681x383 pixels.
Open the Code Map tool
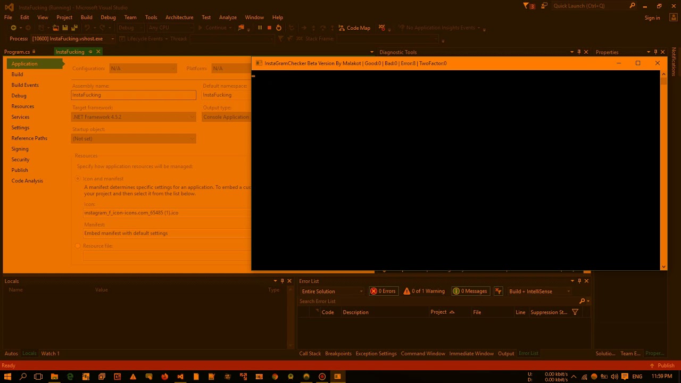coord(354,28)
